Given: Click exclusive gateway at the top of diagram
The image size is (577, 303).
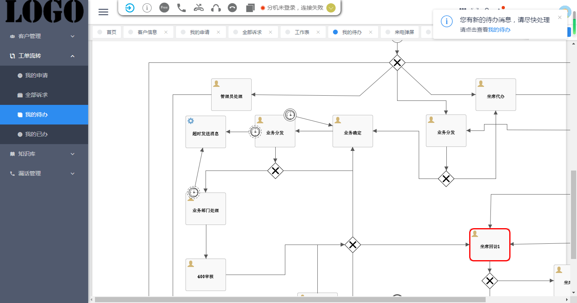Looking at the screenshot, I should (397, 63).
